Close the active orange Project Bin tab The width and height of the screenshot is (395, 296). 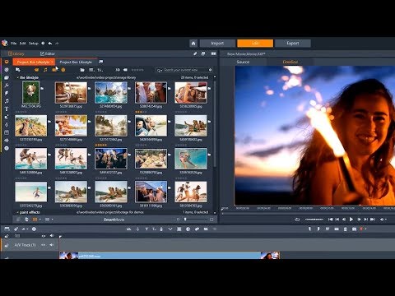click(x=52, y=62)
